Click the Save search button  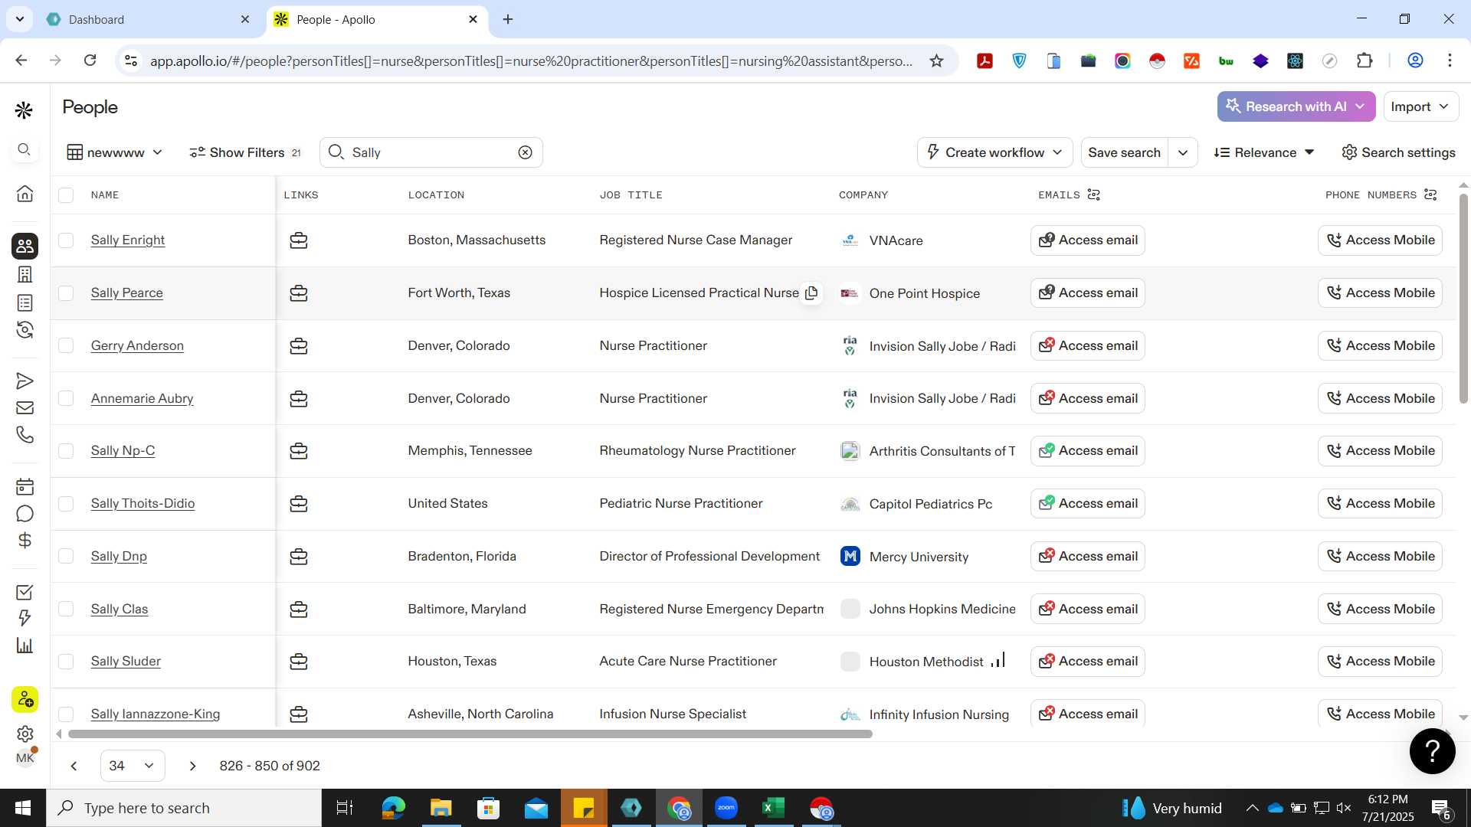[1124, 152]
